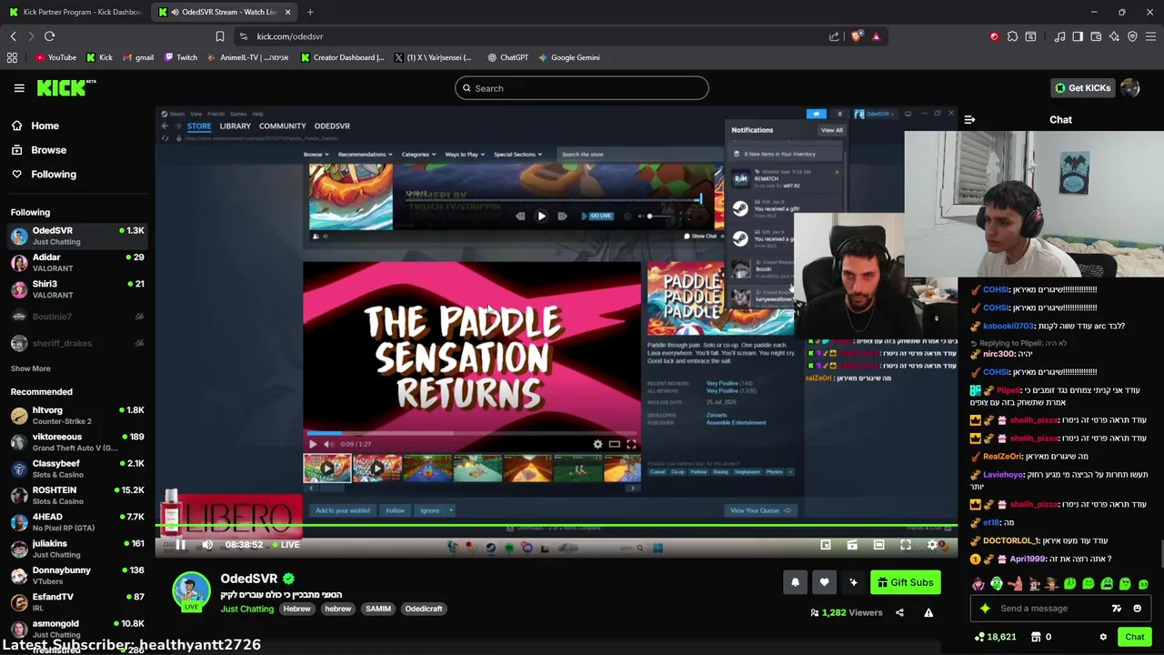Viewport: 1164px width, 655px height.
Task: Report the stream using the warning triangle icon
Action: pyautogui.click(x=928, y=612)
